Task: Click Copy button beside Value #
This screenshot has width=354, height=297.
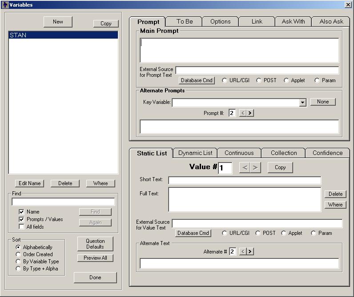Action: pos(280,167)
